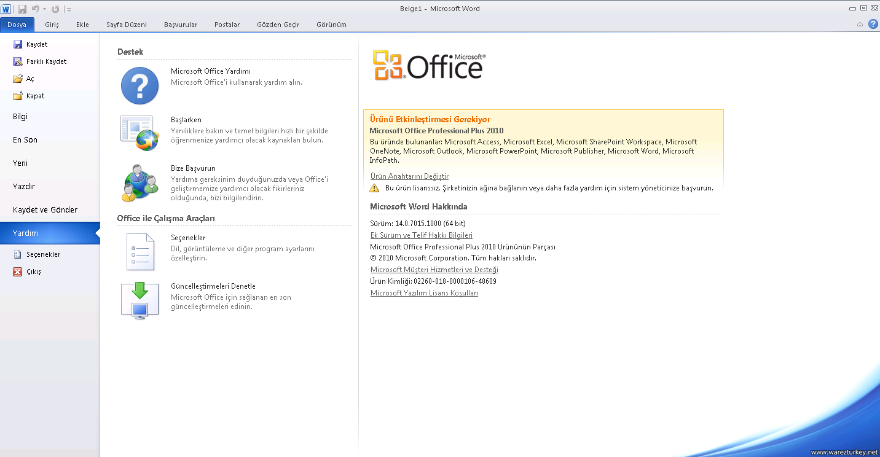
Task: Switch to the Sayfa Düzeni ribbon tab
Action: click(x=127, y=25)
